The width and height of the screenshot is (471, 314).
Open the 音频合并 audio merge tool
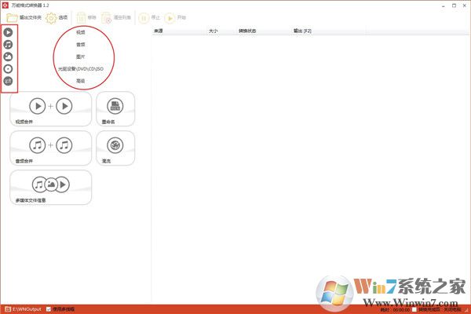point(51,148)
